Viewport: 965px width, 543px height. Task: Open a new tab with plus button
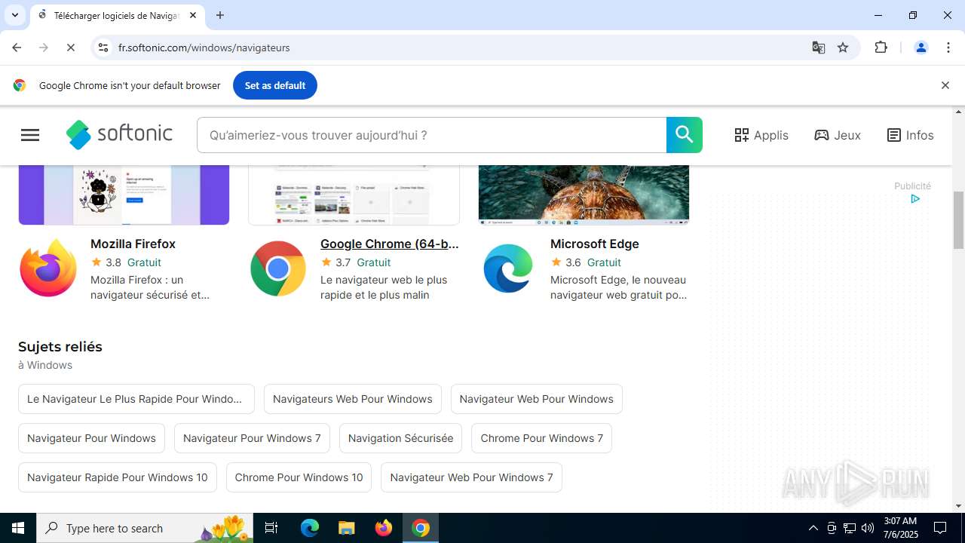(220, 15)
